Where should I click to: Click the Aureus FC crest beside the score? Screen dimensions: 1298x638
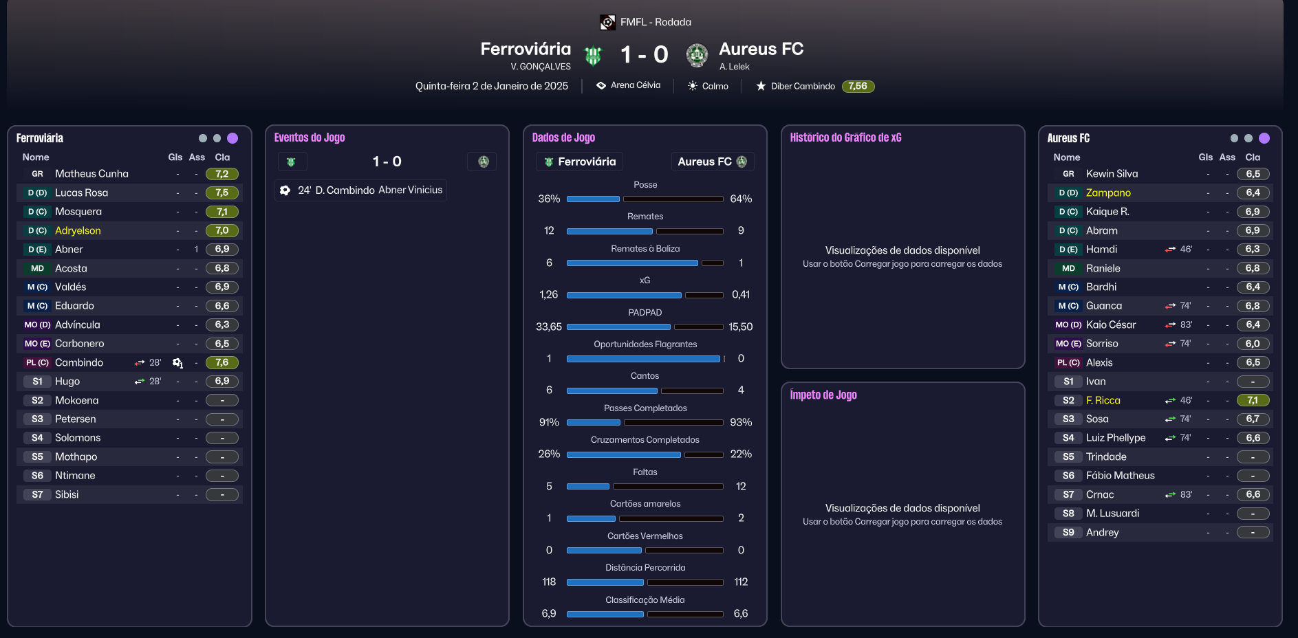pos(697,55)
